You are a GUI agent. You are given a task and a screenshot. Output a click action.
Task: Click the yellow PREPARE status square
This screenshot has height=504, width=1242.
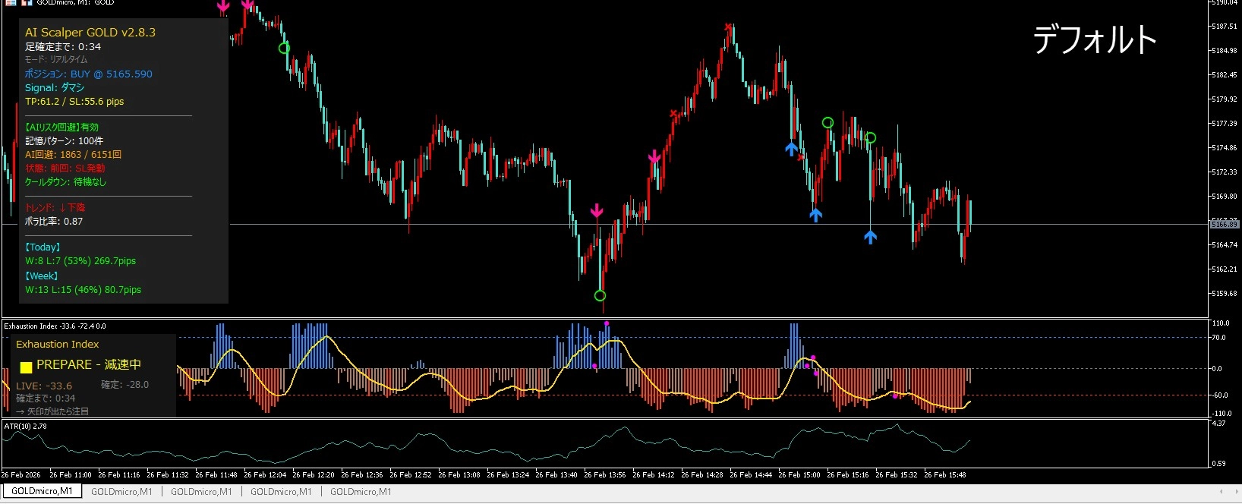coord(26,367)
